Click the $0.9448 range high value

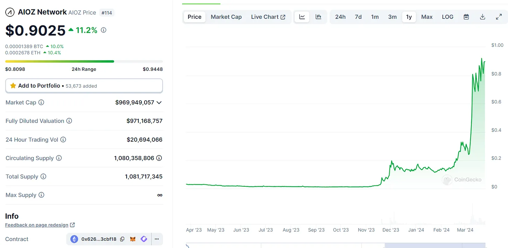153,69
